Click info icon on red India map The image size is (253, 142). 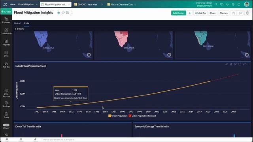(169, 55)
